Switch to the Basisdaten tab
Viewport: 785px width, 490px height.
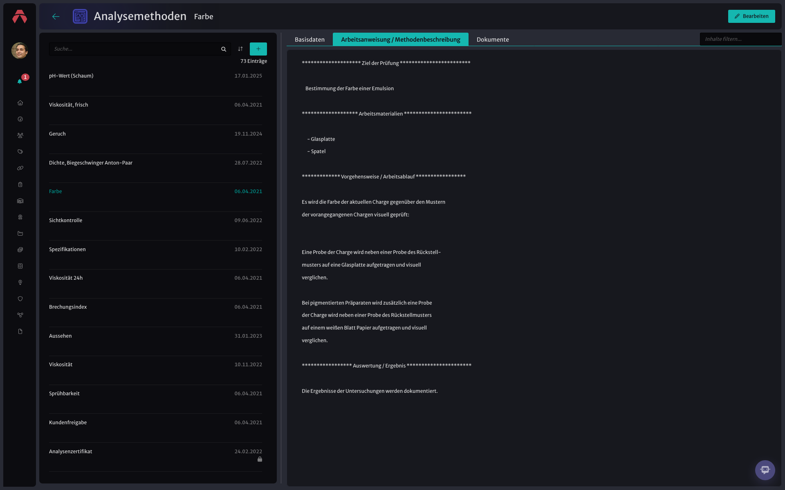click(310, 40)
